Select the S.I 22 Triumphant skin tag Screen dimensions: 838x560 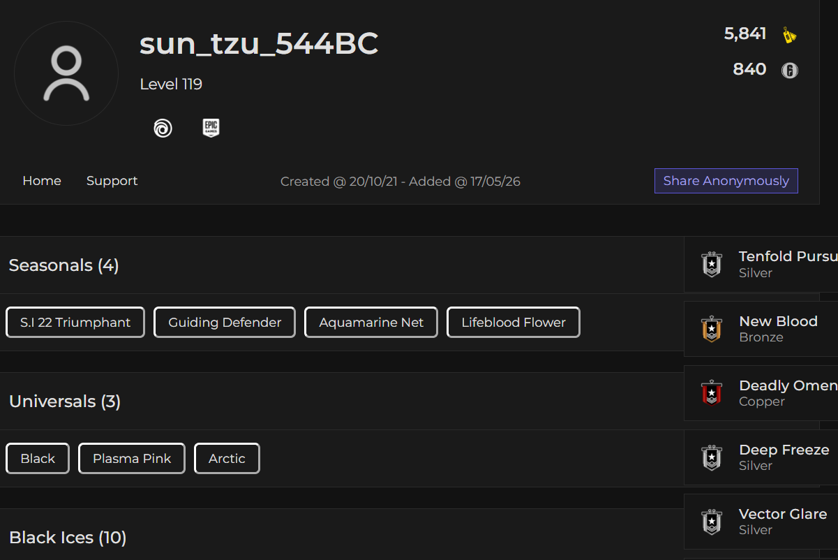point(75,323)
